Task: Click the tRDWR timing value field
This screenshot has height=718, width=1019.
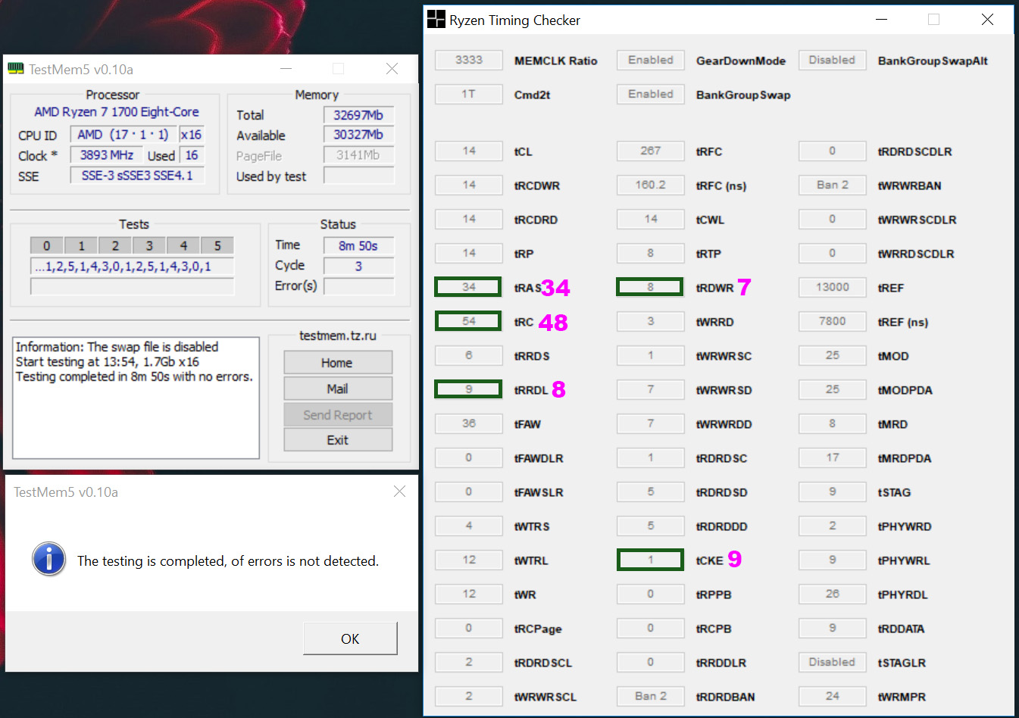Action: coord(651,287)
